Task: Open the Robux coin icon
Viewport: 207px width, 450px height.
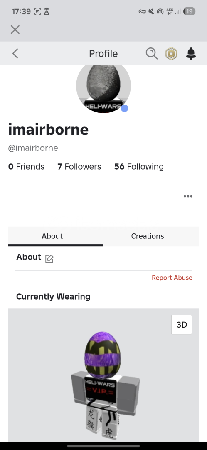Action: [171, 54]
